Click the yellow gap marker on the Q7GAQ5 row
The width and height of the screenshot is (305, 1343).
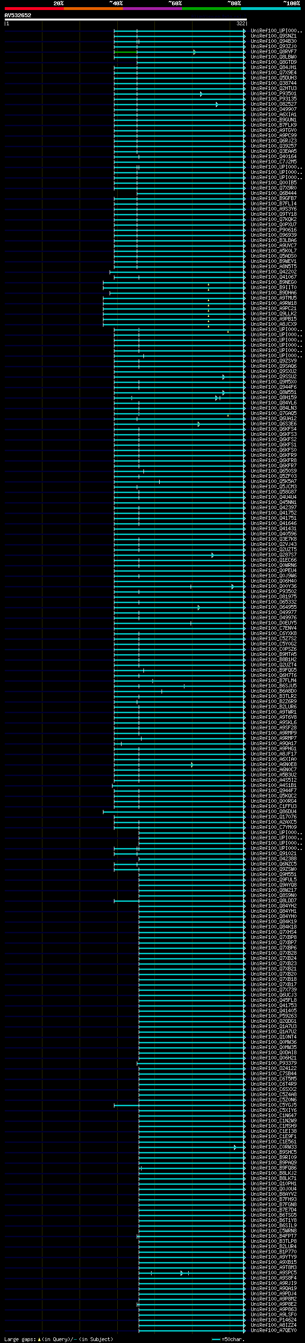click(228, 415)
